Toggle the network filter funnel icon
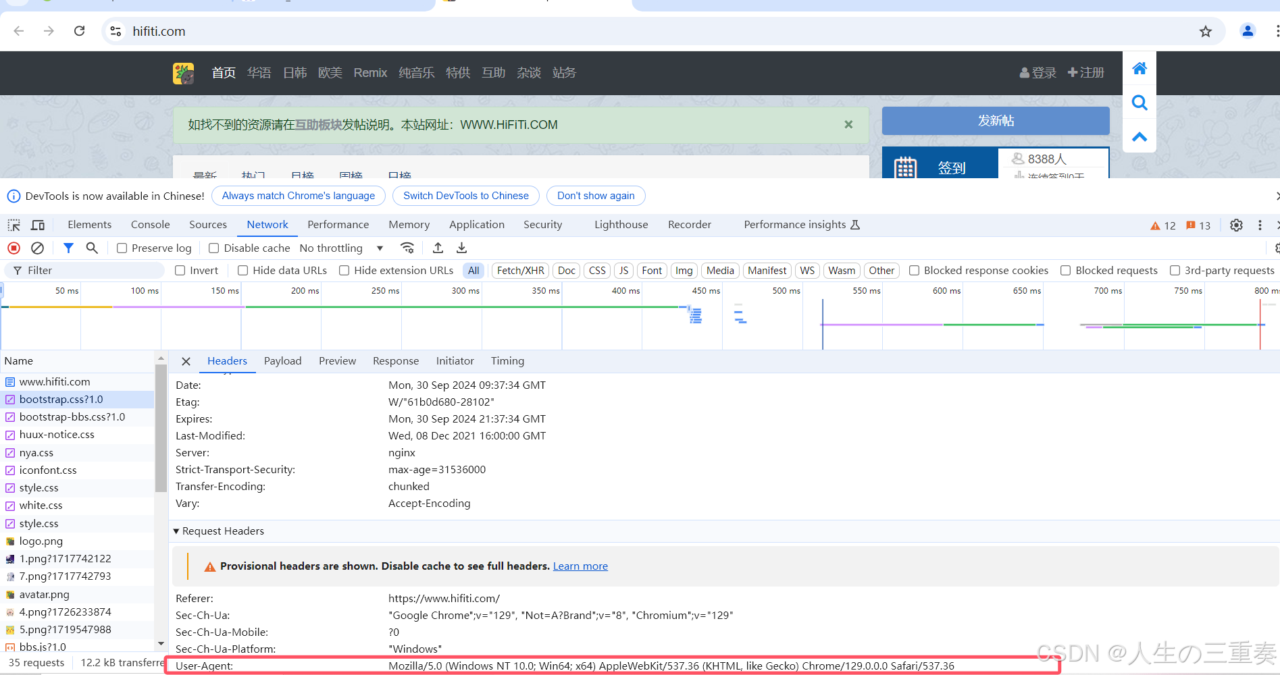This screenshot has height=675, width=1280. point(68,248)
